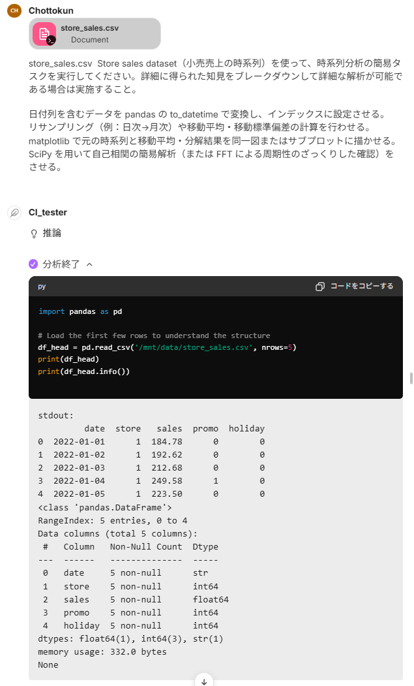Image resolution: width=414 pixels, height=686 pixels.
Task: Click the 分析終了 status label
Action: (61, 264)
